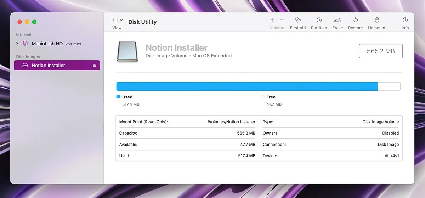Click the disk4s1 device value
The image size is (425, 198).
point(392,156)
